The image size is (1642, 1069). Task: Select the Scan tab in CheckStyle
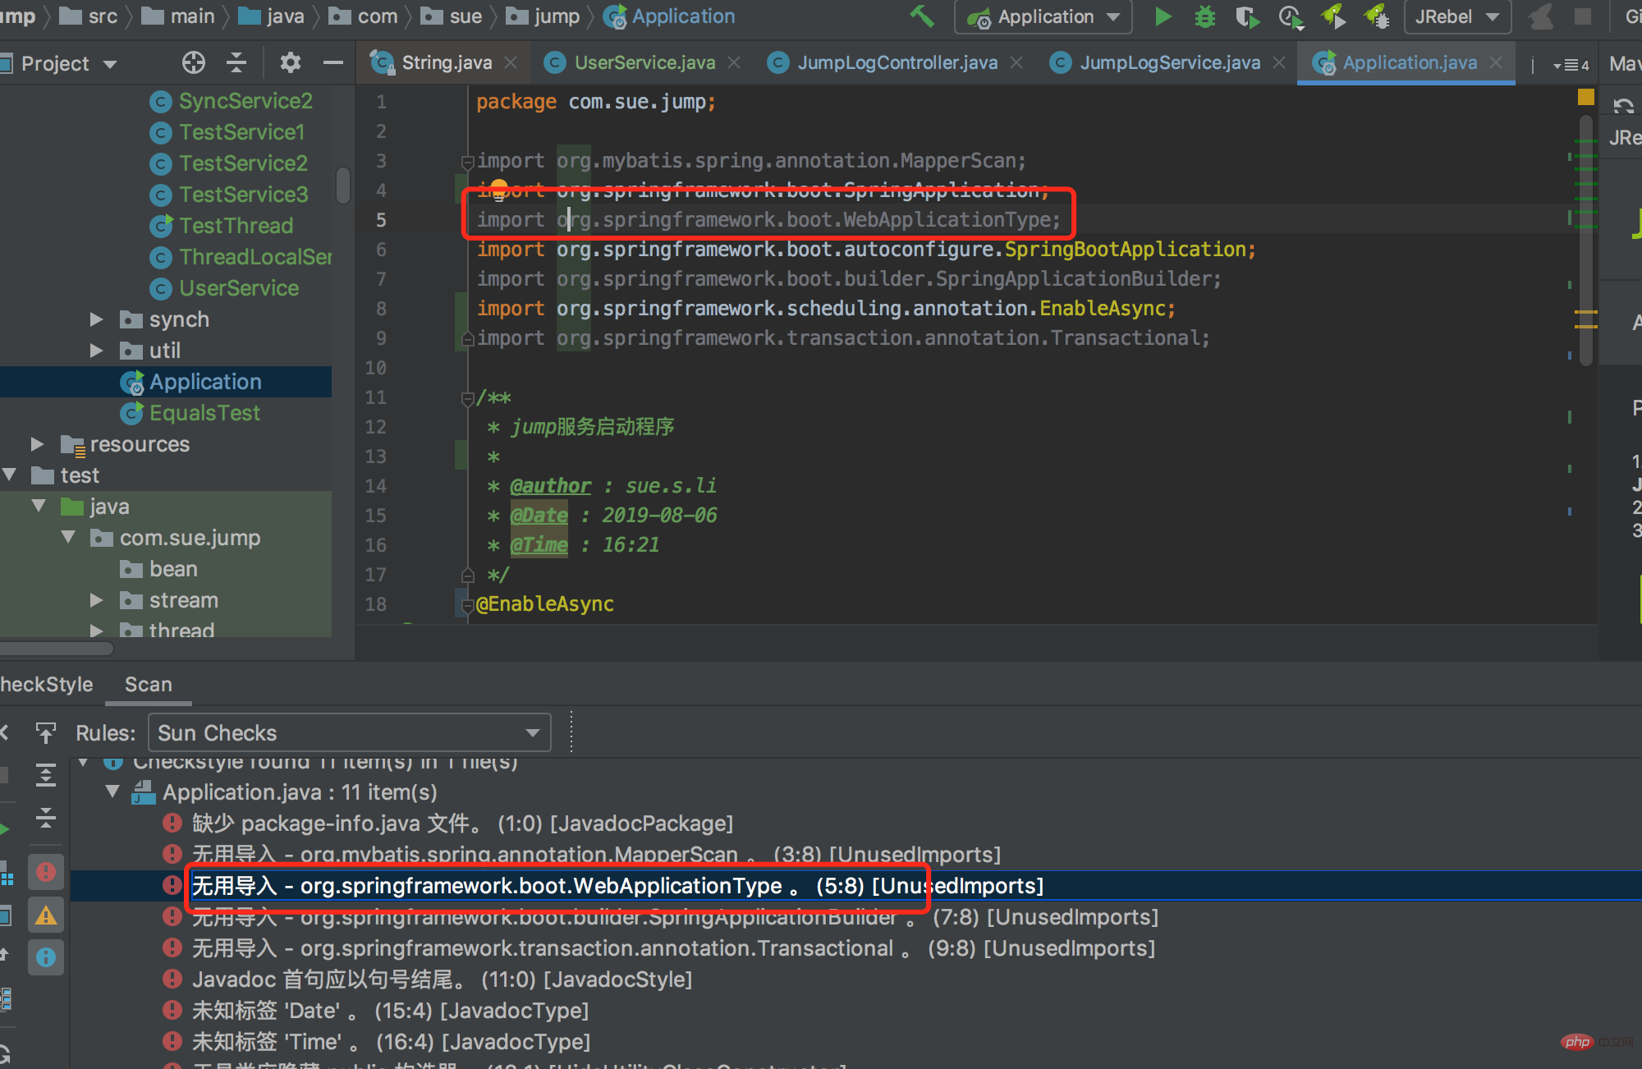(x=148, y=684)
